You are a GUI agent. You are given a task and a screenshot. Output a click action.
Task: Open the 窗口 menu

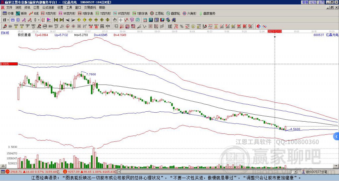click(x=78, y=8)
